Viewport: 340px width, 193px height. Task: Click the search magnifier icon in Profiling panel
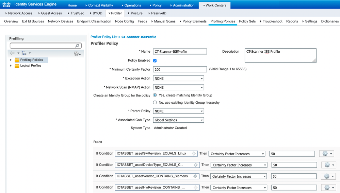pos(77,46)
